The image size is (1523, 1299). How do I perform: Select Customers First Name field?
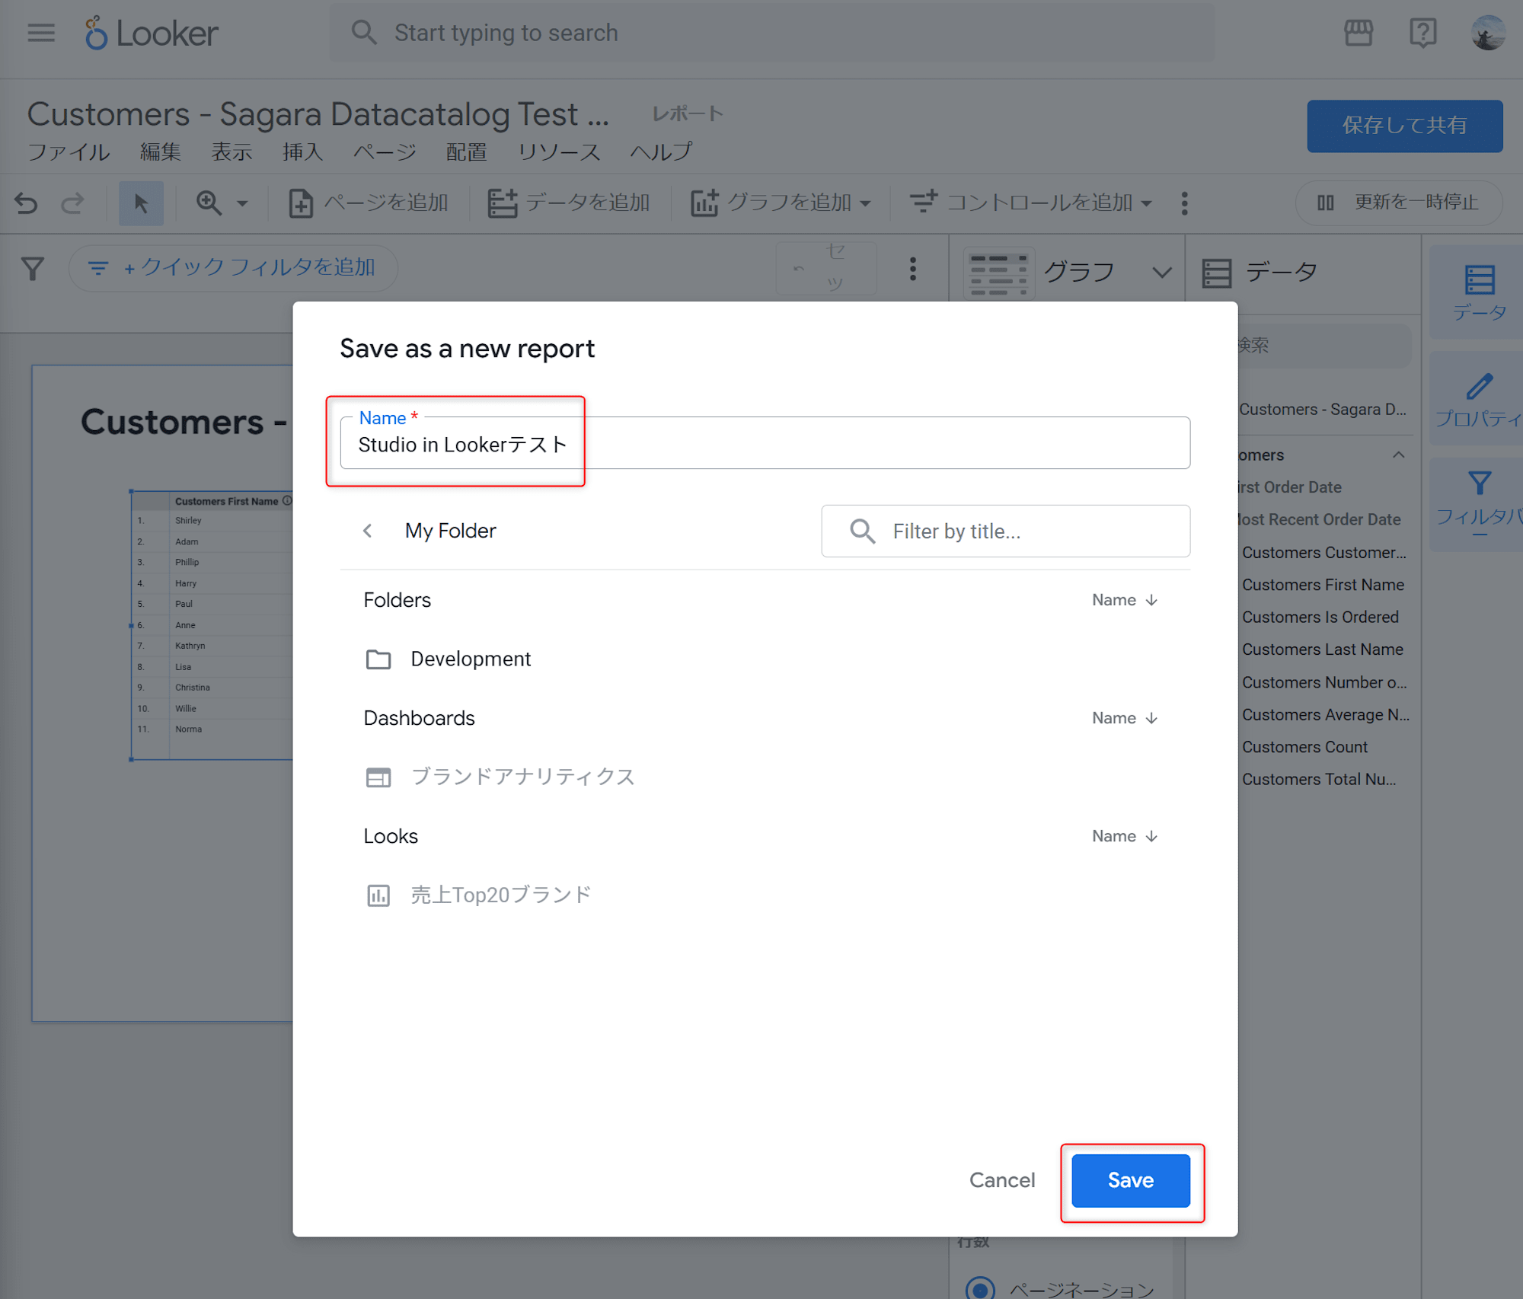[x=1322, y=585]
